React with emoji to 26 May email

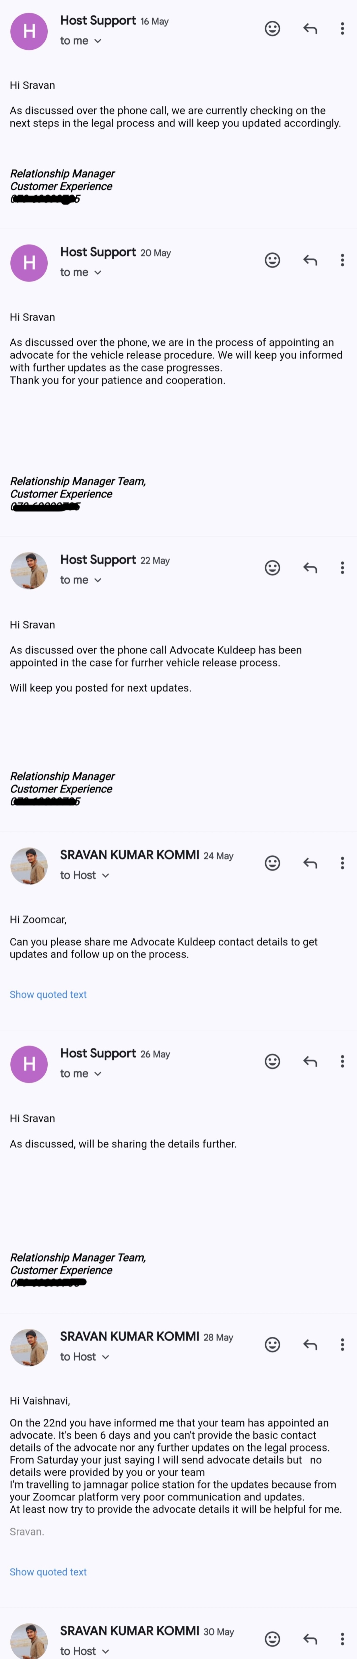click(273, 1061)
